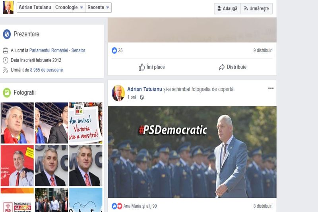Image resolution: width=318 pixels, height=212 pixels.
Task: View the 9 distribuiri shares list
Action: tap(263, 50)
